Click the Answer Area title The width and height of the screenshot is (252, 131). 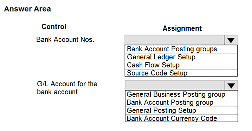(x=27, y=9)
